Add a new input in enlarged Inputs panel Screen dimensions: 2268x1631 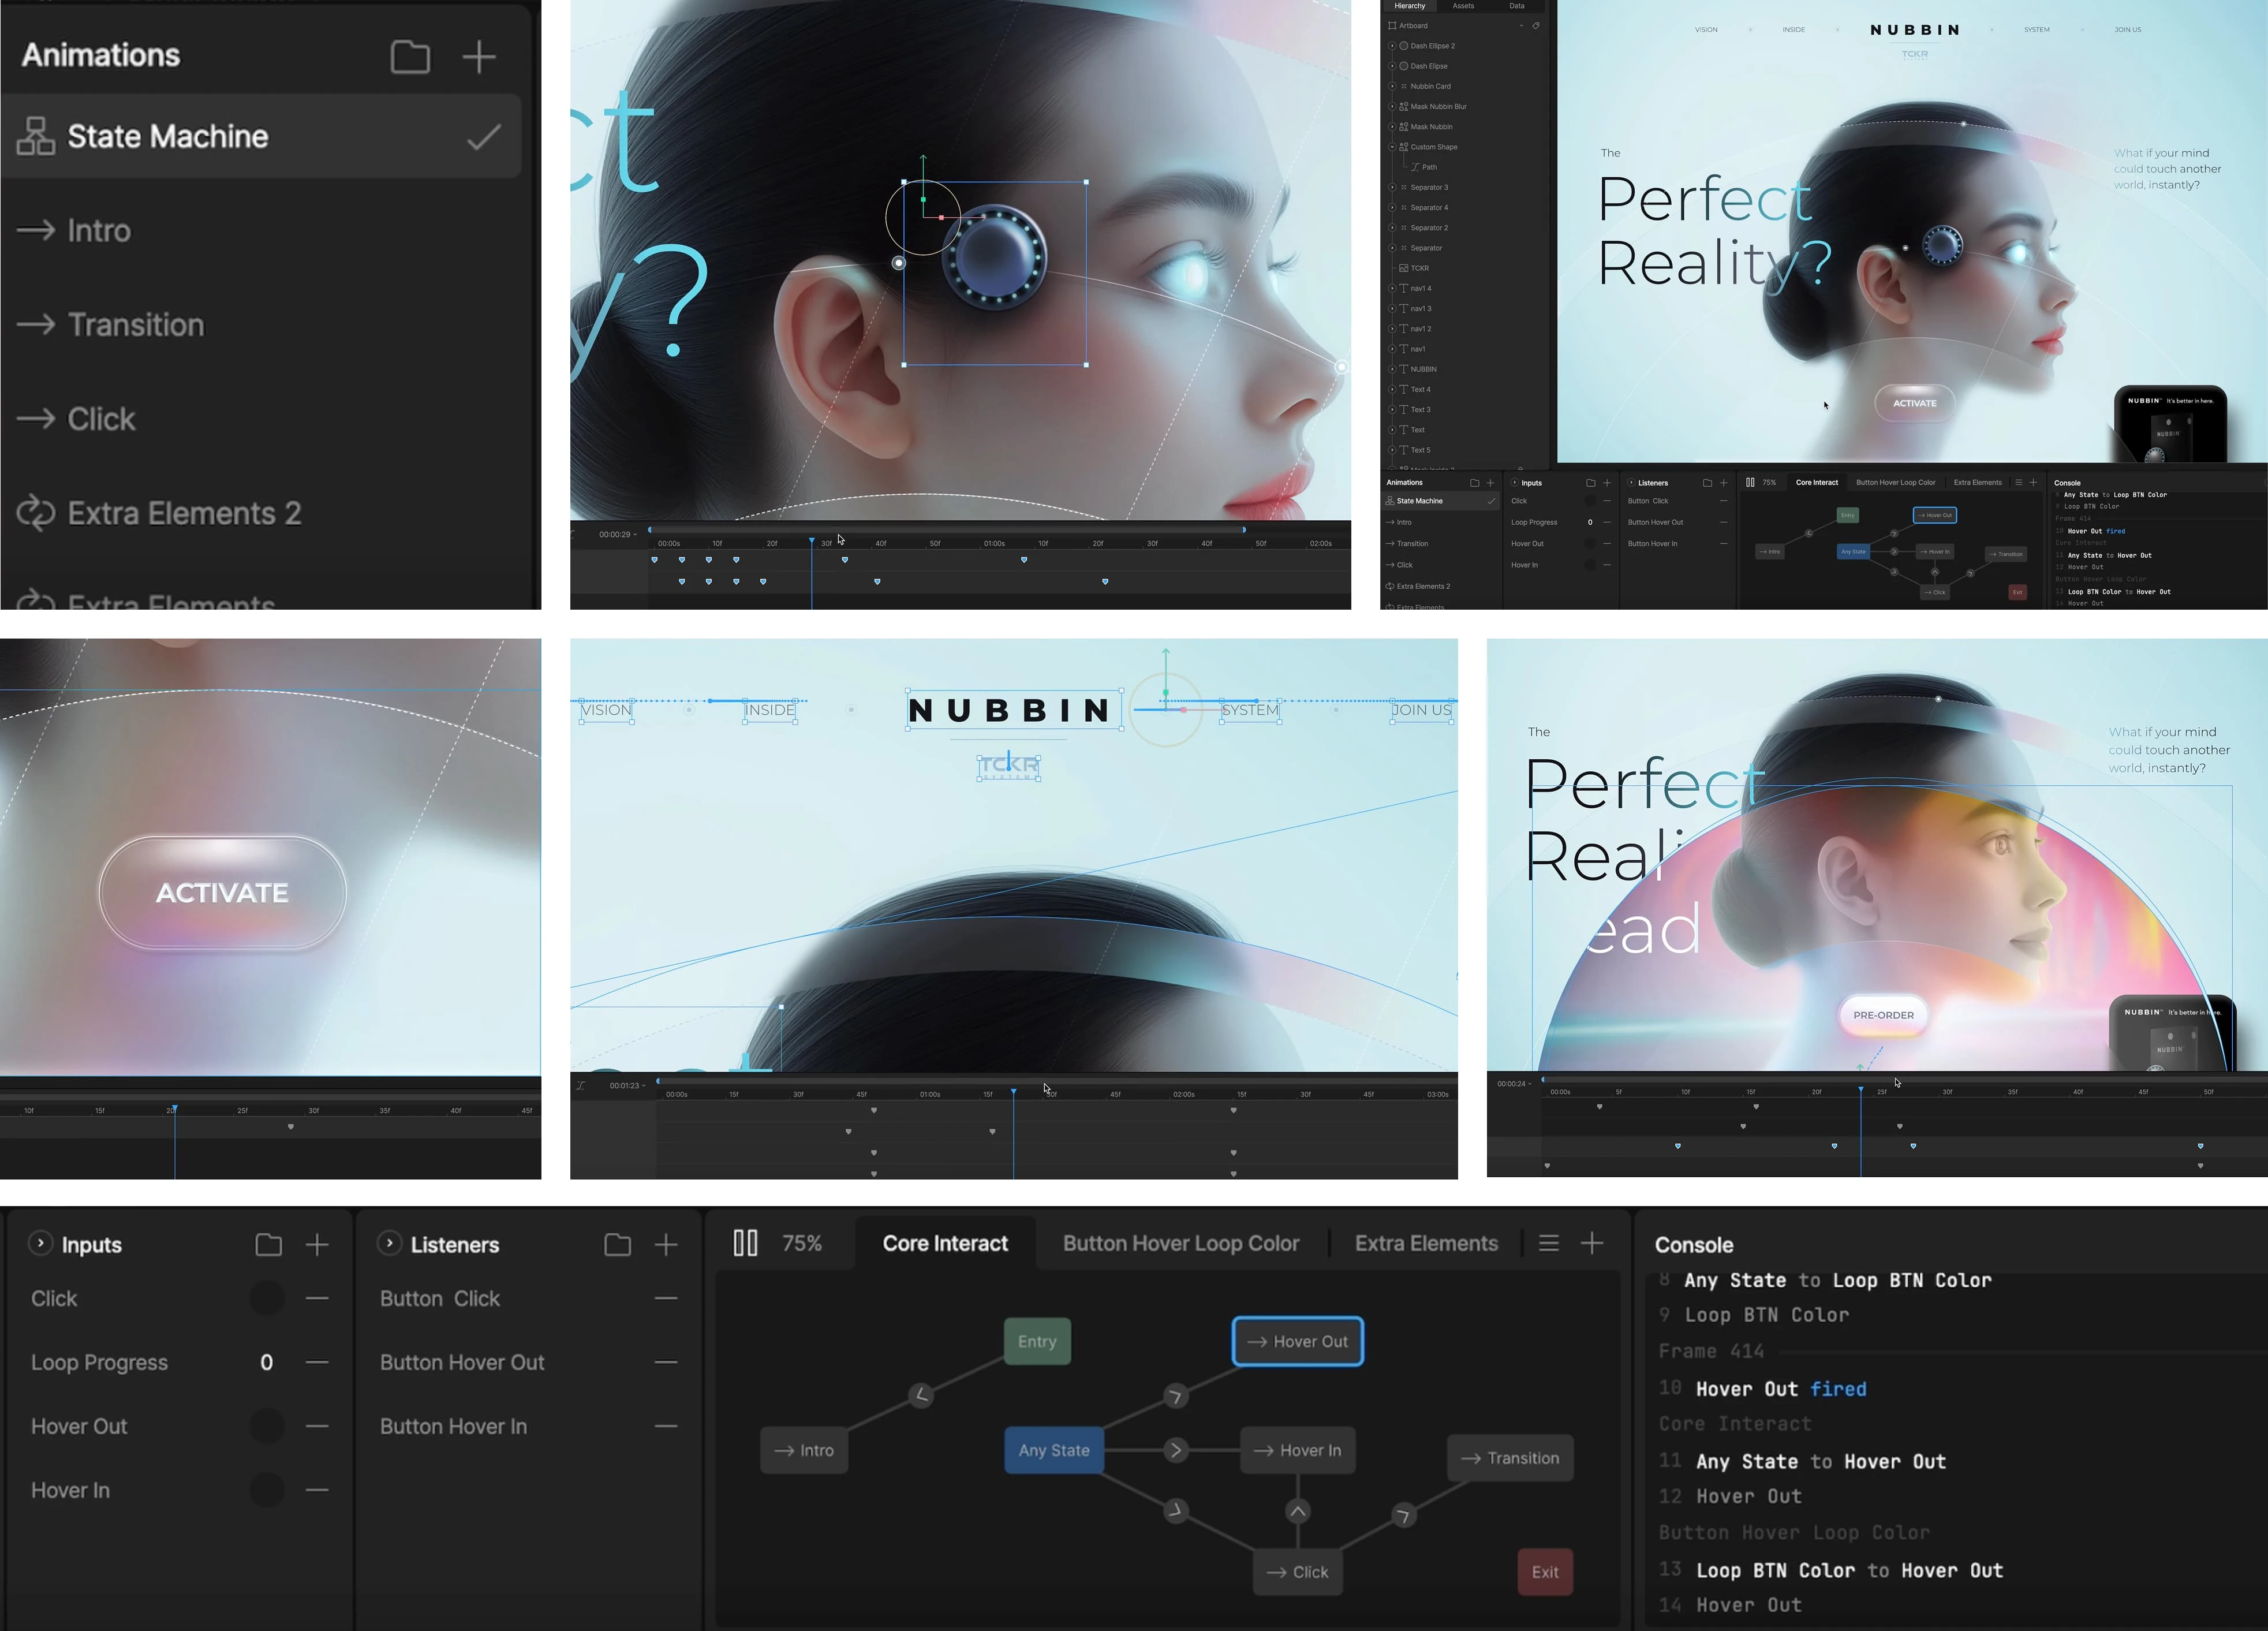317,1244
